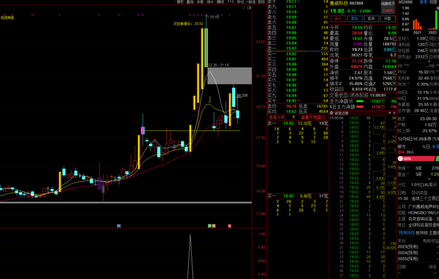Viewport: 439px width, 279px height.
Task: Click the 卖出 sell button
Action: (x=354, y=19)
